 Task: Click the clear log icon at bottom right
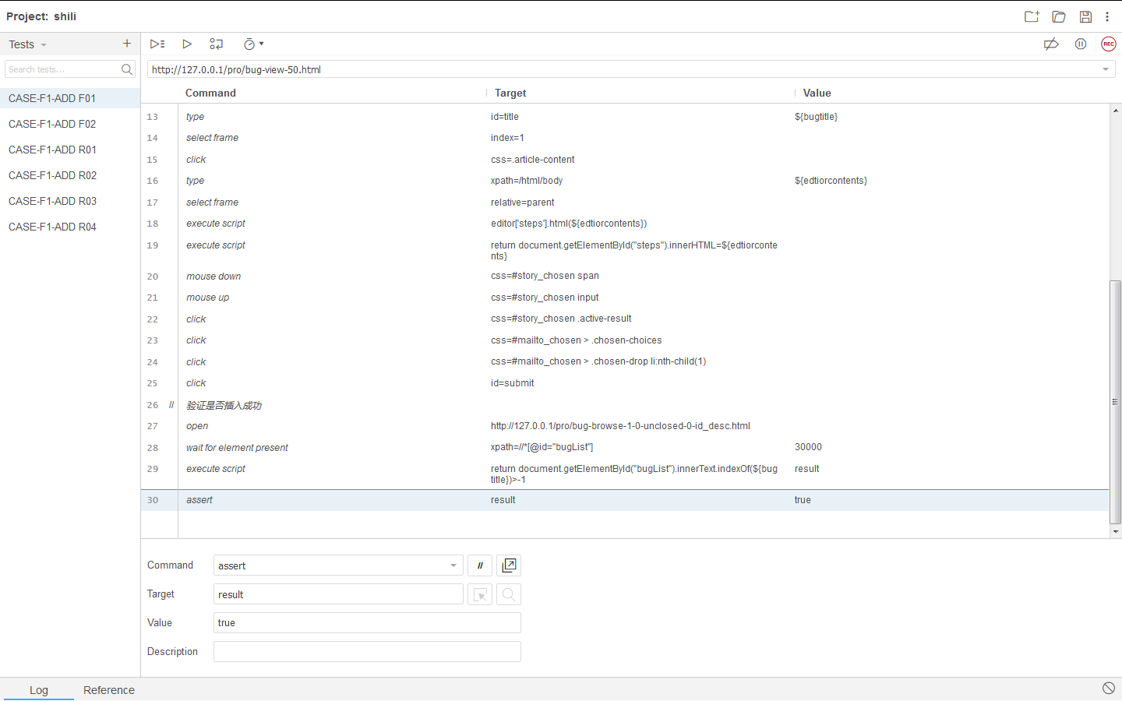pyautogui.click(x=1109, y=688)
